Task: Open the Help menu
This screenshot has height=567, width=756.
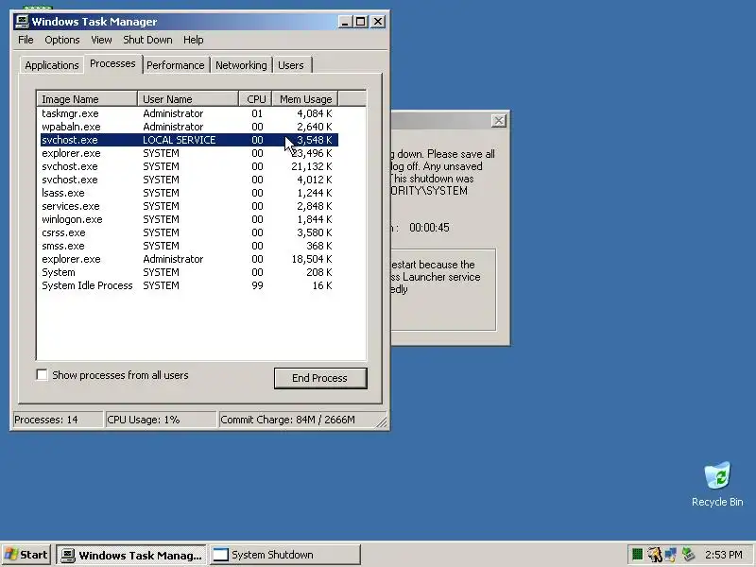Action: pos(194,40)
